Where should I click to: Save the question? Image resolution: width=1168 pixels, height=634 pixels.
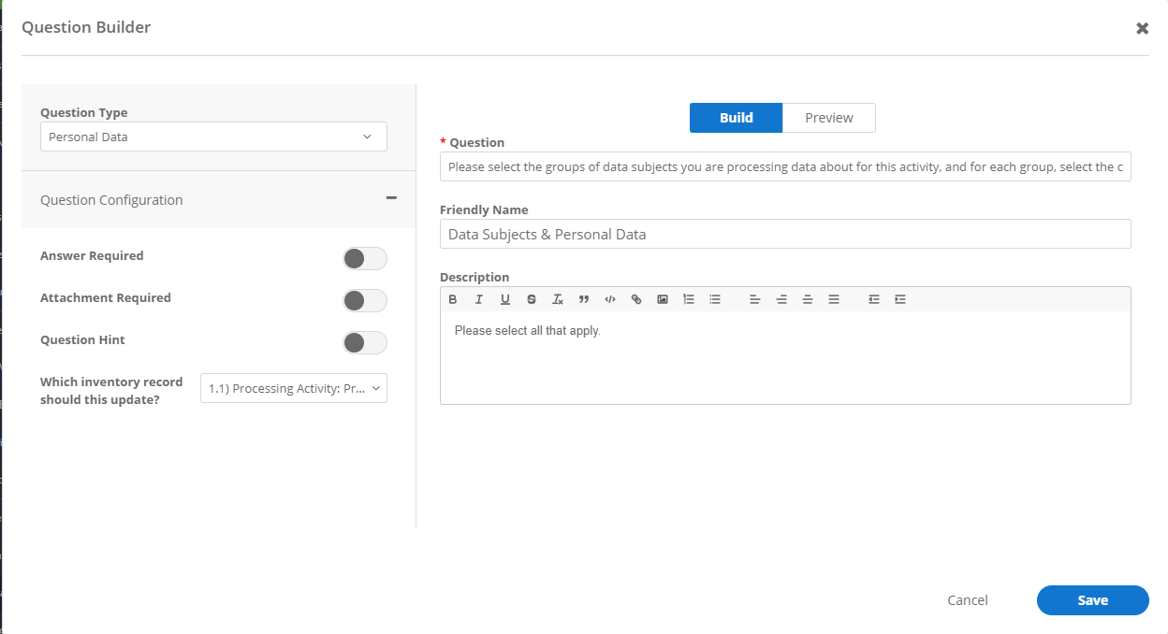[1092, 600]
